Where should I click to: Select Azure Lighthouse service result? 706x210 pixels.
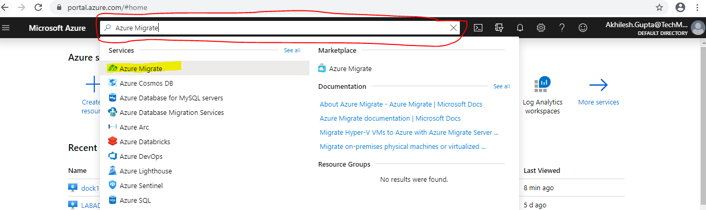(205, 171)
